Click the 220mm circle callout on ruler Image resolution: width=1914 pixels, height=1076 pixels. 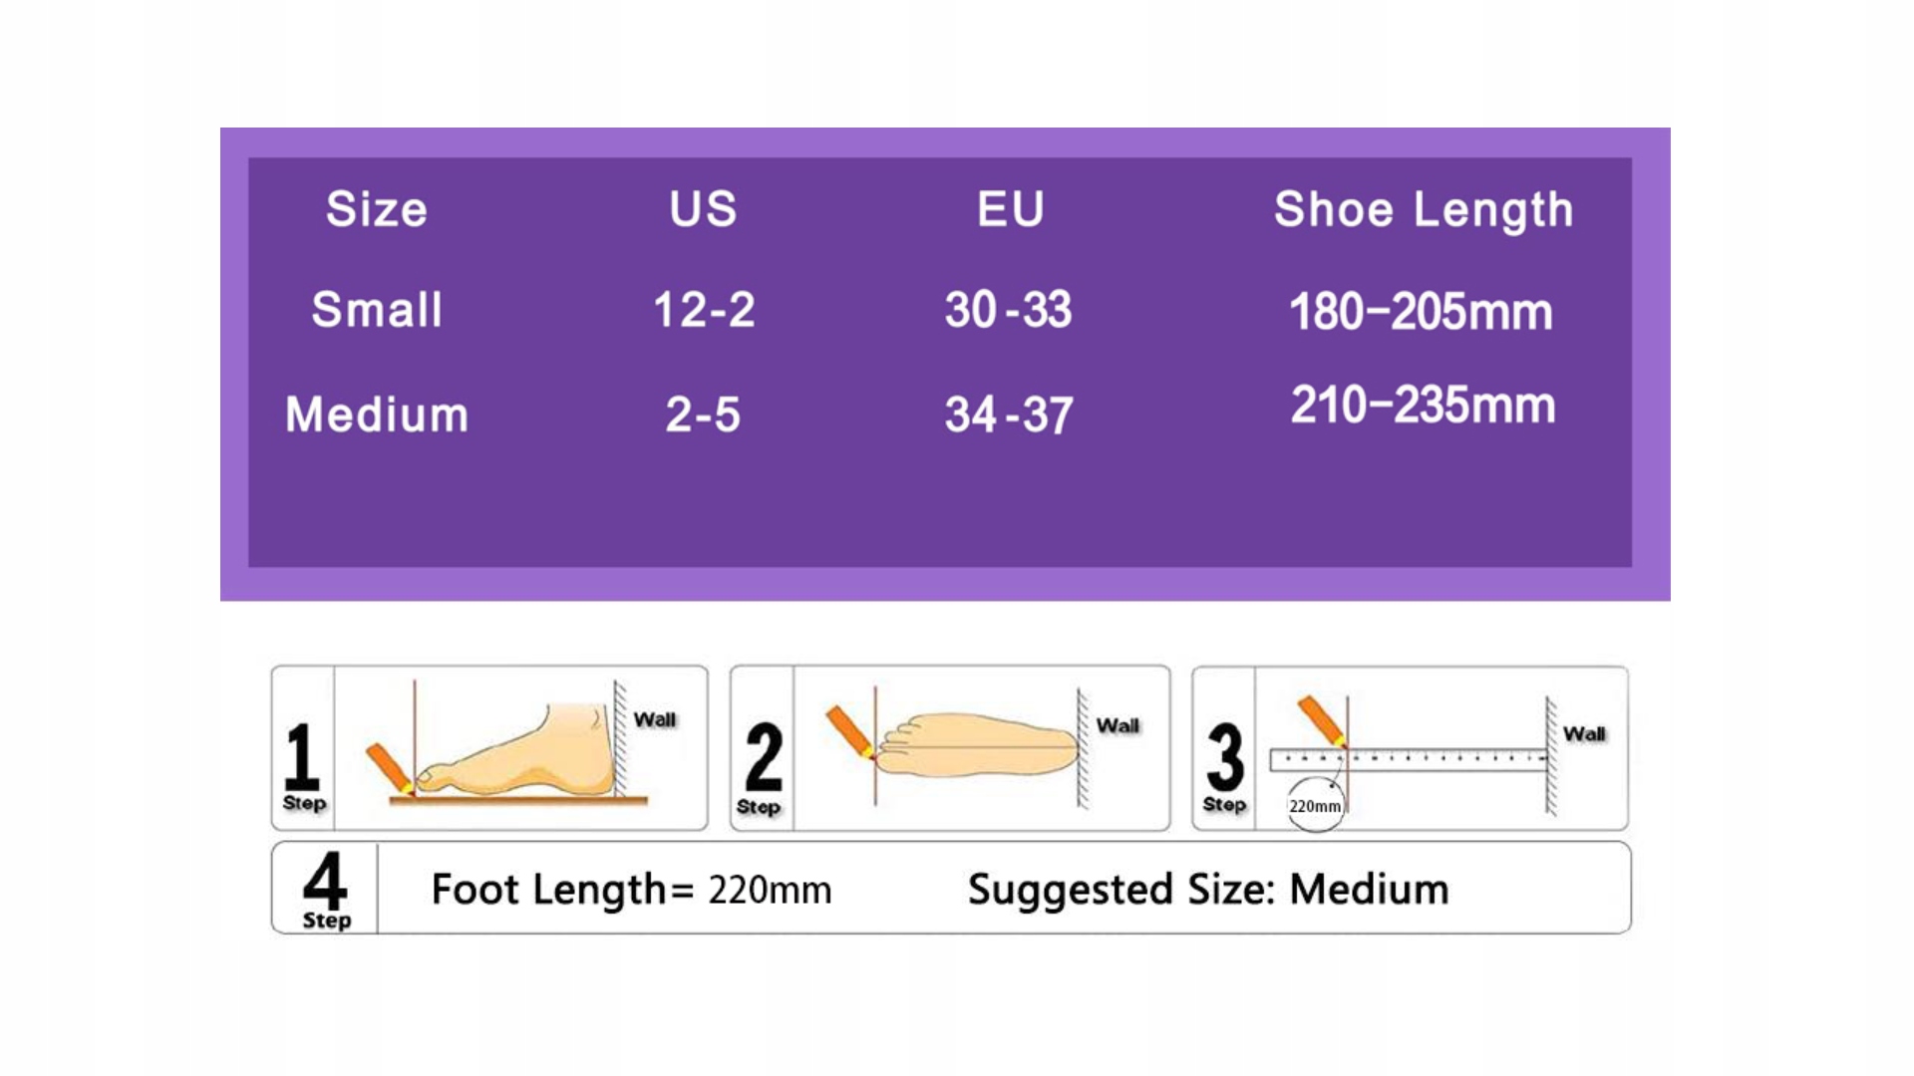pos(1315,805)
